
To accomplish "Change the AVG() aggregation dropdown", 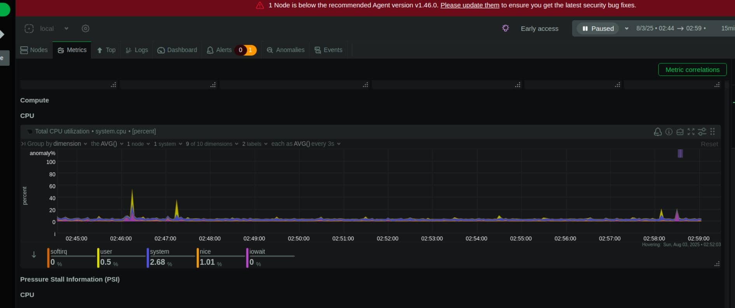I will [107, 144].
